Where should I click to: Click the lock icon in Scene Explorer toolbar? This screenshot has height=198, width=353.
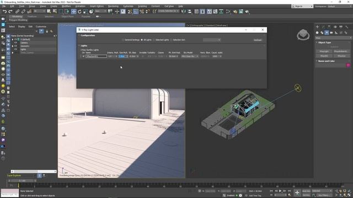coord(47,31)
